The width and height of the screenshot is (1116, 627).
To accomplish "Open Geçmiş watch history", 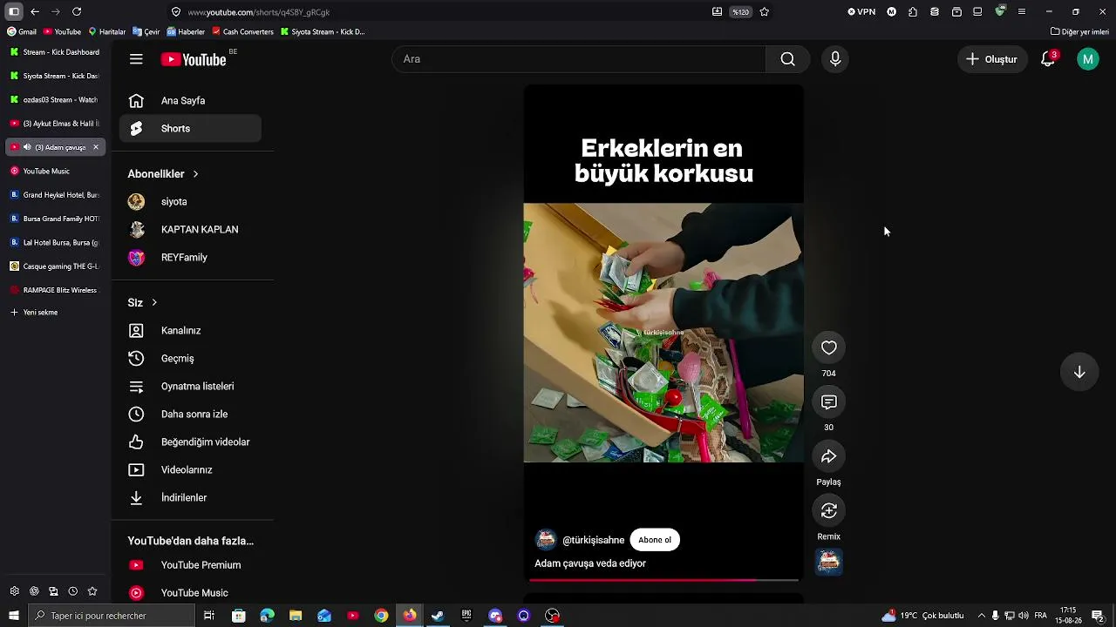I will (x=190, y=359).
